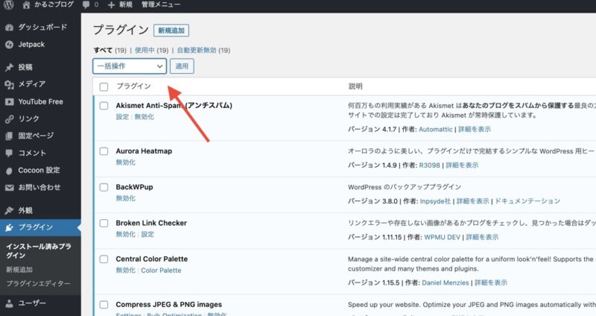The width and height of the screenshot is (596, 316).
Task: Open the R3098 author link
Action: click(429, 165)
